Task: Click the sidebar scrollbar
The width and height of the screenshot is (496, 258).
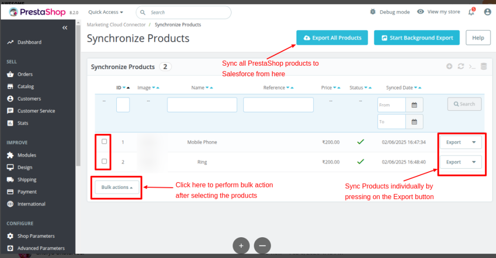Action: 78,95
